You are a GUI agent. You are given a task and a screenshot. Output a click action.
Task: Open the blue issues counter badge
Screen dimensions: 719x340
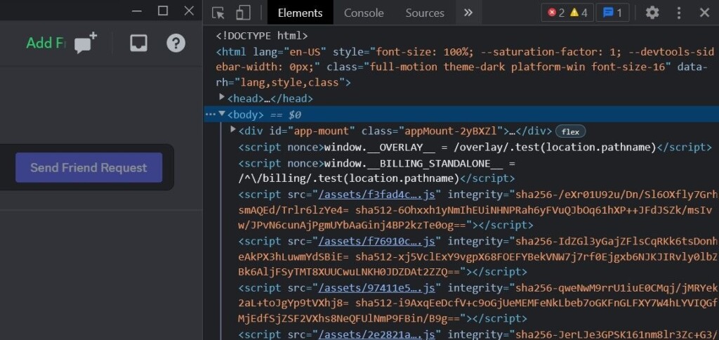612,13
